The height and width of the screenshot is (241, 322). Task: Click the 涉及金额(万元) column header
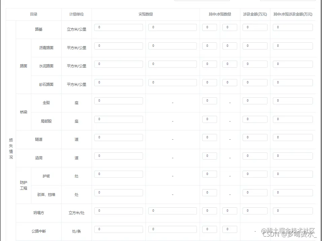click(255, 14)
